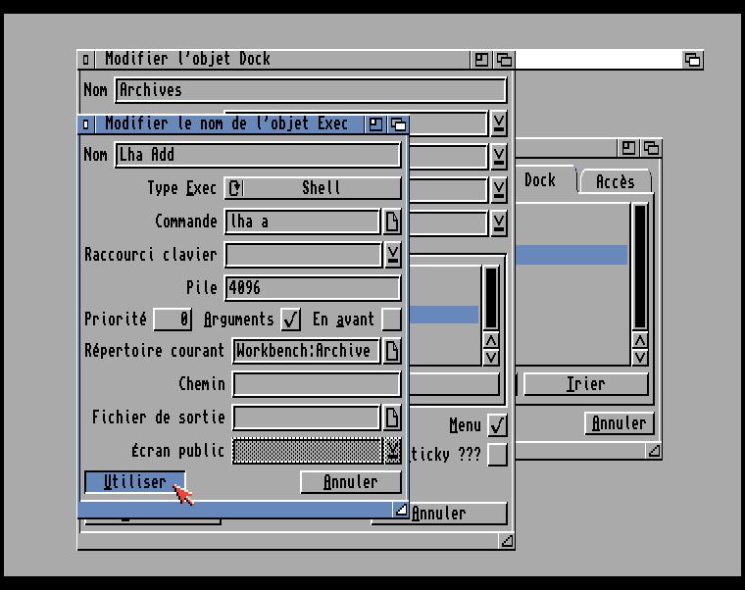
Task: Expand the Raccourci clavier dropdown
Action: pos(392,255)
